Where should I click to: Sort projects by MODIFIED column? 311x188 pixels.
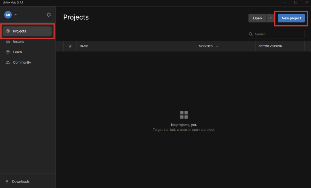click(206, 46)
